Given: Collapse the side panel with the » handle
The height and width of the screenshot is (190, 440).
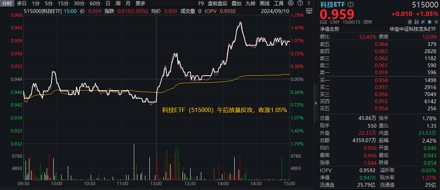Looking at the screenshot, I should pos(315,103).
